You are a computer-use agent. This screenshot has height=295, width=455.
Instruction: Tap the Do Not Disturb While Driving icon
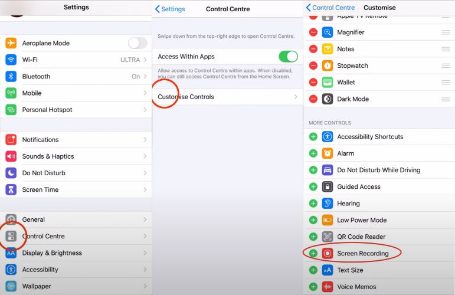(x=328, y=170)
